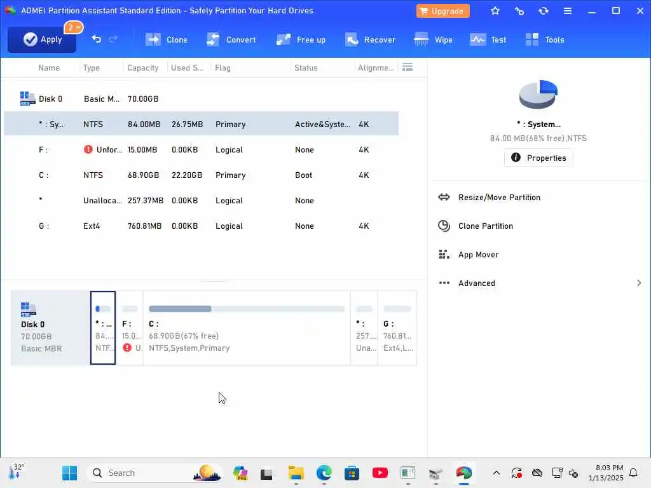Choose App Mover
This screenshot has width=651, height=488.
click(x=478, y=255)
